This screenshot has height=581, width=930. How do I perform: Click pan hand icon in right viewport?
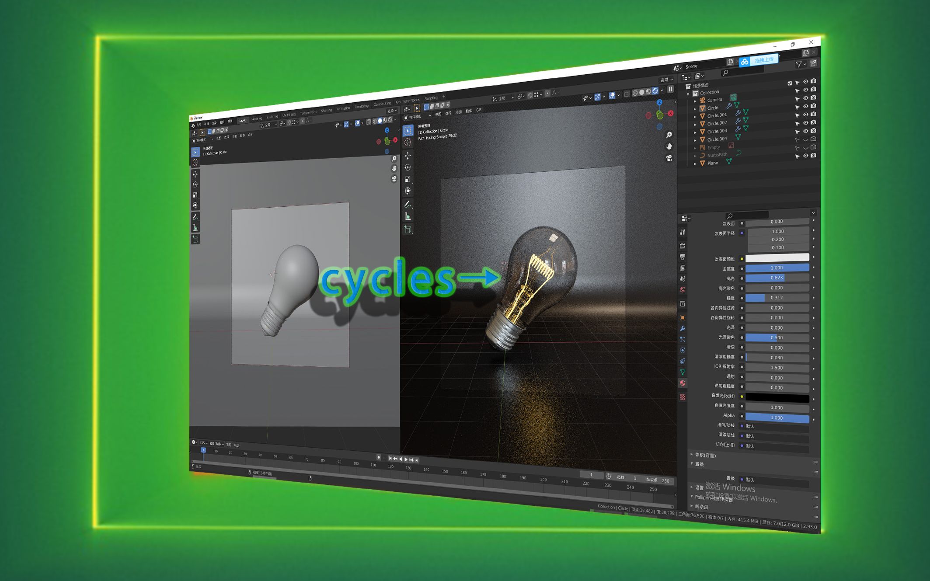pyautogui.click(x=669, y=146)
